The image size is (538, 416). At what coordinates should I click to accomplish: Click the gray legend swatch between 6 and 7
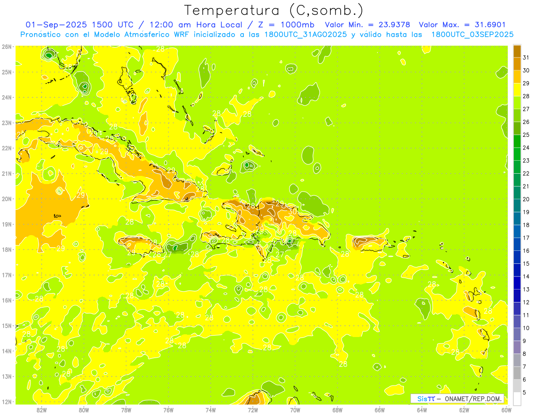click(x=517, y=373)
